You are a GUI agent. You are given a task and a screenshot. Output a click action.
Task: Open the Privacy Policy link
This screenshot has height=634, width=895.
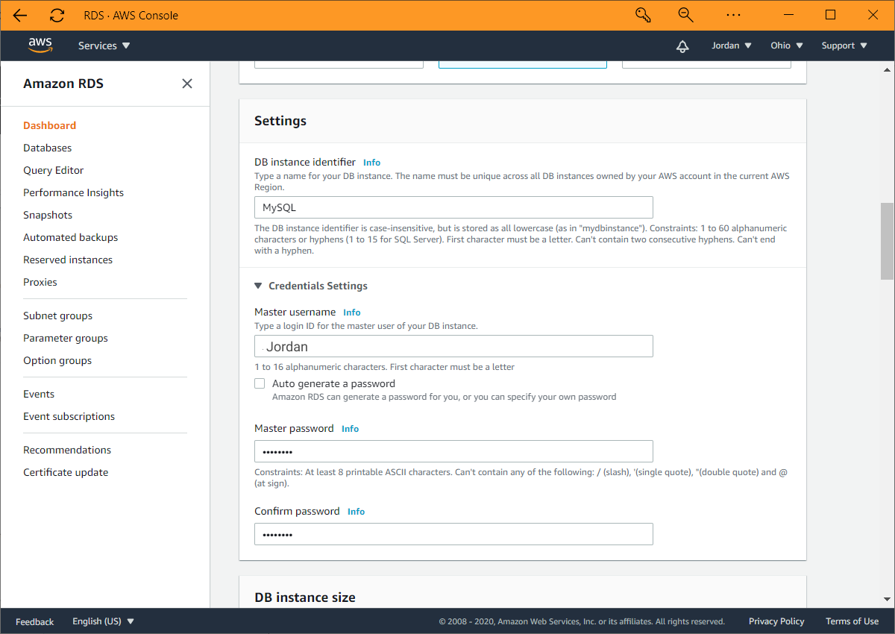776,621
